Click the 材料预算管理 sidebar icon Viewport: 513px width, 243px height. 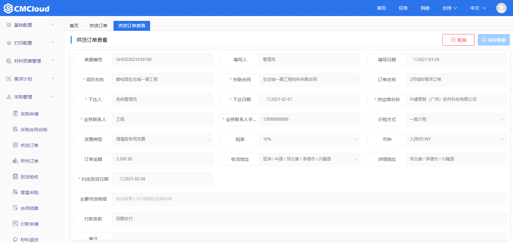pos(9,61)
